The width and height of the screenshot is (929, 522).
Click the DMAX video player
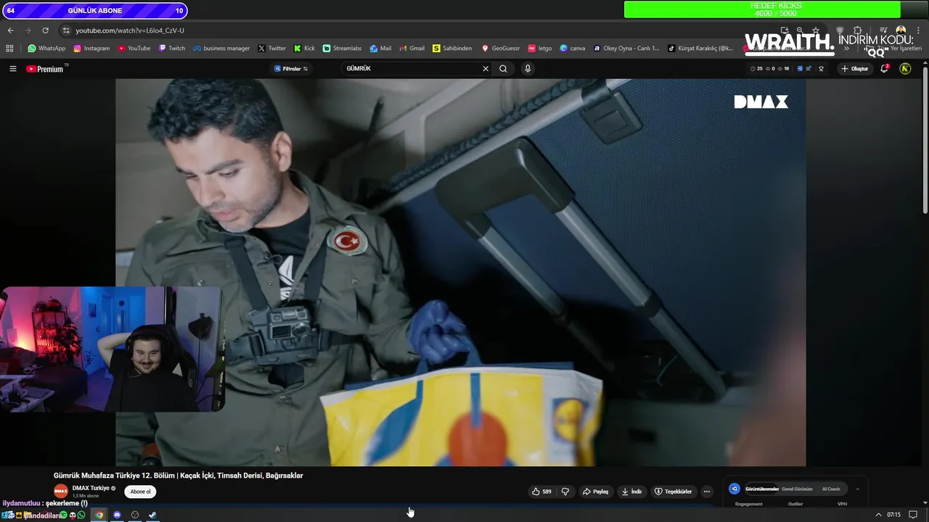(x=460, y=272)
